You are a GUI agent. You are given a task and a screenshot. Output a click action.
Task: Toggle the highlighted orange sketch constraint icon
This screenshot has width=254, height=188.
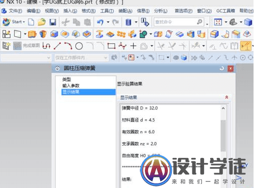246,46
